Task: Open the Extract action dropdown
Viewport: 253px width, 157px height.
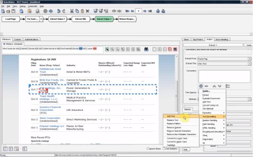Action: (x=213, y=45)
